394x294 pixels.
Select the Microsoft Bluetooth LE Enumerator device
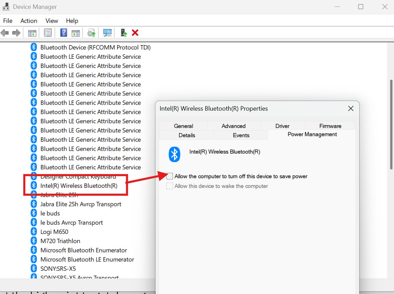click(x=87, y=259)
